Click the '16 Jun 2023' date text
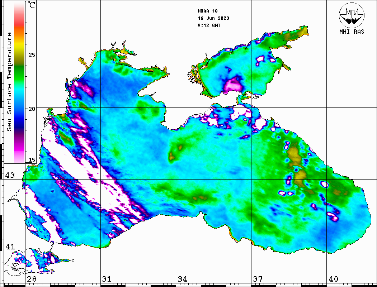The image size is (377, 287). coord(213,18)
